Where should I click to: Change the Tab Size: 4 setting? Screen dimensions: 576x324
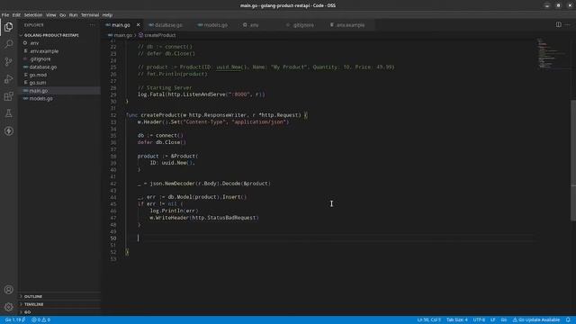click(456, 320)
